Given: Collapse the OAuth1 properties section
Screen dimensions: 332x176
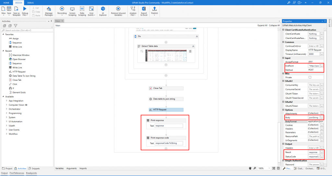Looking at the screenshot, I should (283, 81).
